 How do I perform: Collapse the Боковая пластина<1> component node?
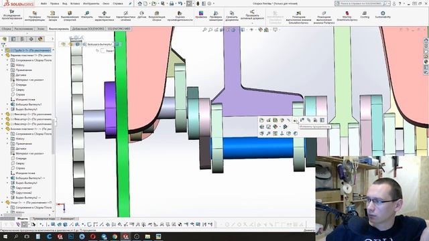[3, 129]
